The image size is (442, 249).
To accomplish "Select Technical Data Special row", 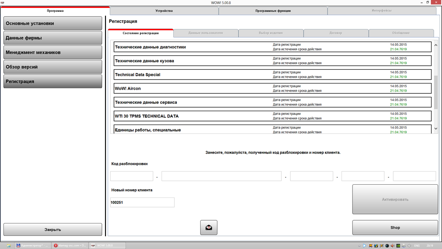I will pos(272,75).
